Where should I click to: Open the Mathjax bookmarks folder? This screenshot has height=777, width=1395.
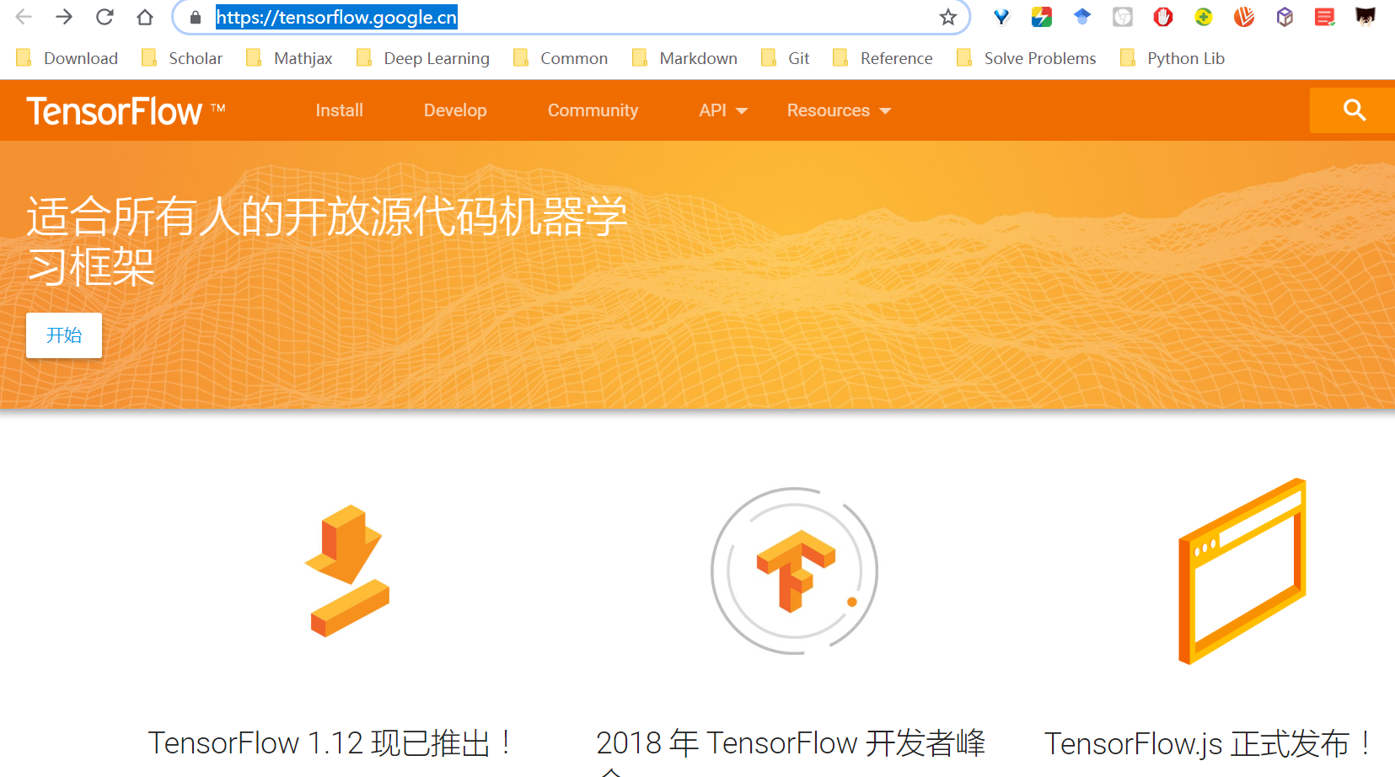(x=289, y=58)
